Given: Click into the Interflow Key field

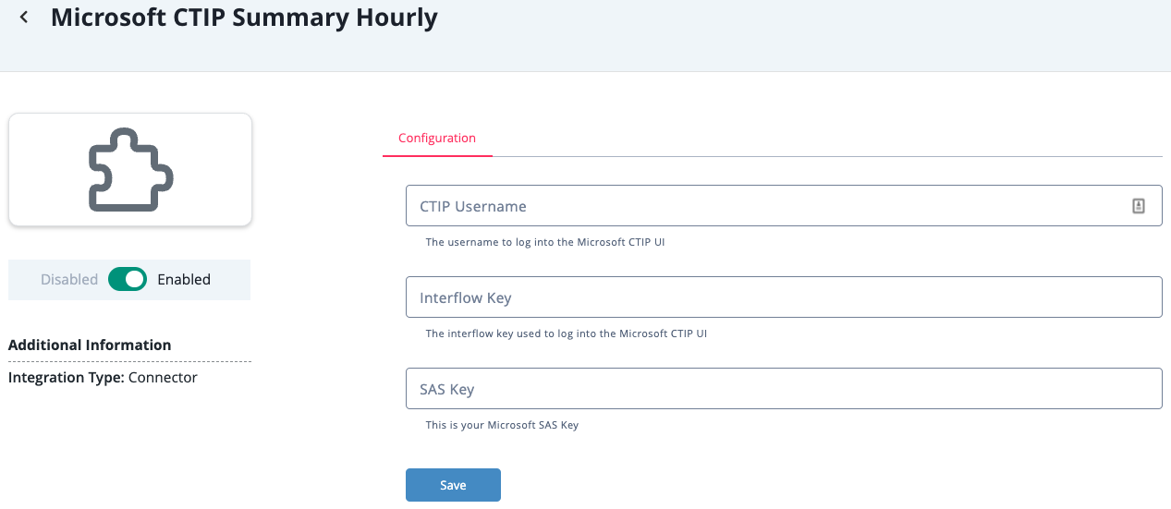Looking at the screenshot, I should [x=784, y=297].
